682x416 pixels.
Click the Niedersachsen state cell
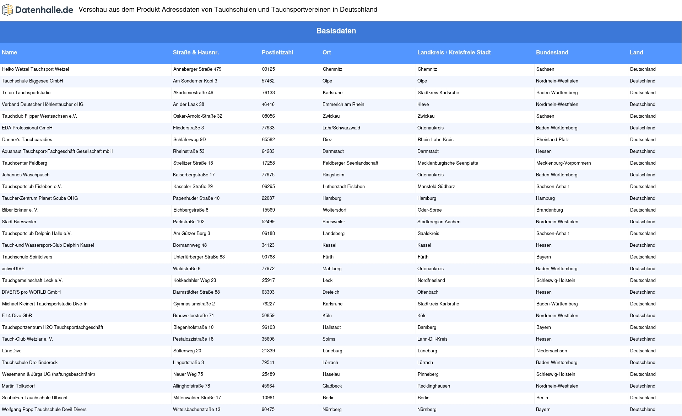tap(551, 351)
